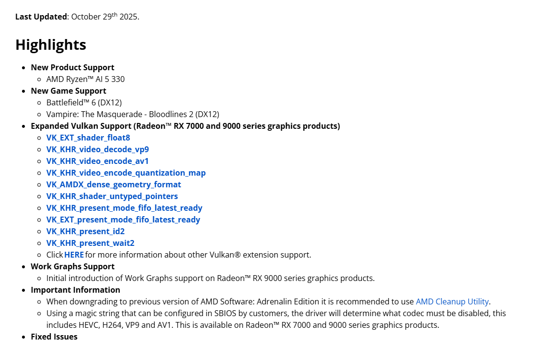
Task: Open the VK_AMDX_dense_geometry_format link
Action: click(113, 184)
